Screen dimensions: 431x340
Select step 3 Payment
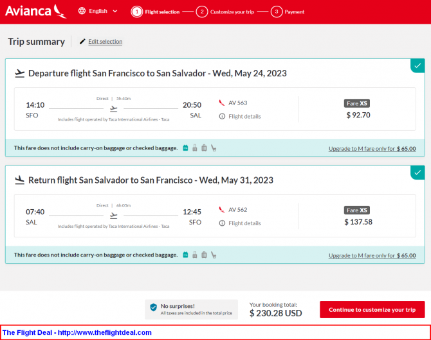click(x=288, y=12)
